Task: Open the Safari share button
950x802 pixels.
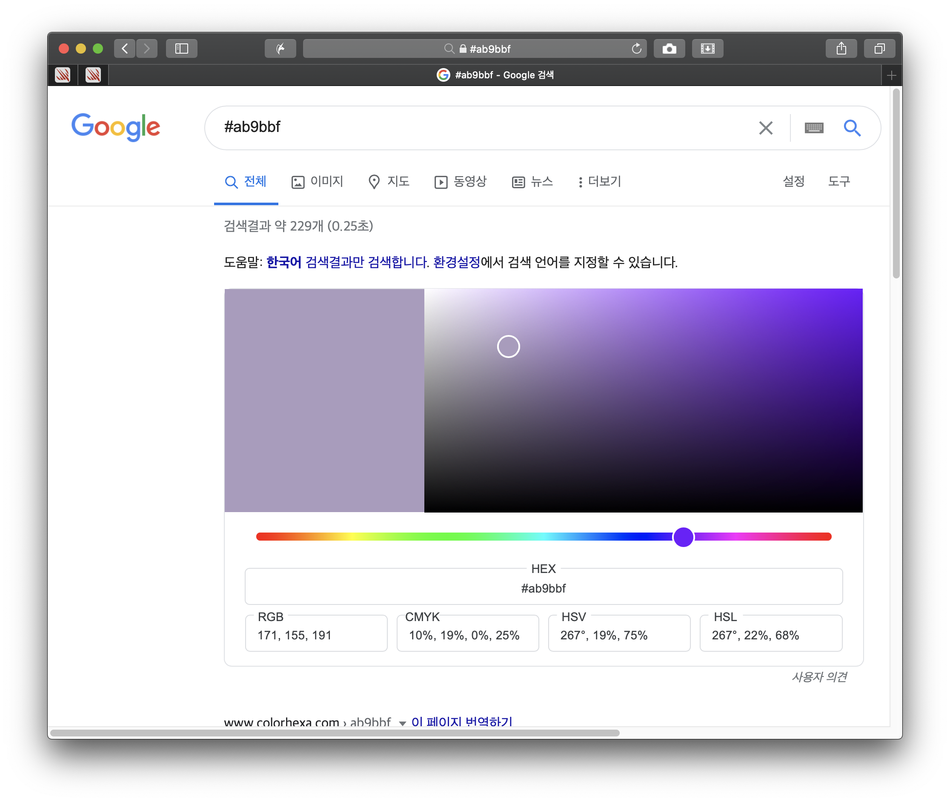Action: 841,48
